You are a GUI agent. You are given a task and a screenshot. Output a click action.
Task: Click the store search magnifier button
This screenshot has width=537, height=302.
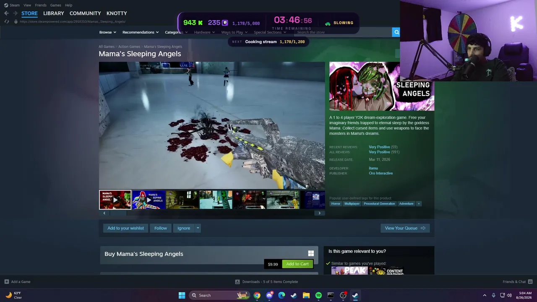pyautogui.click(x=396, y=32)
